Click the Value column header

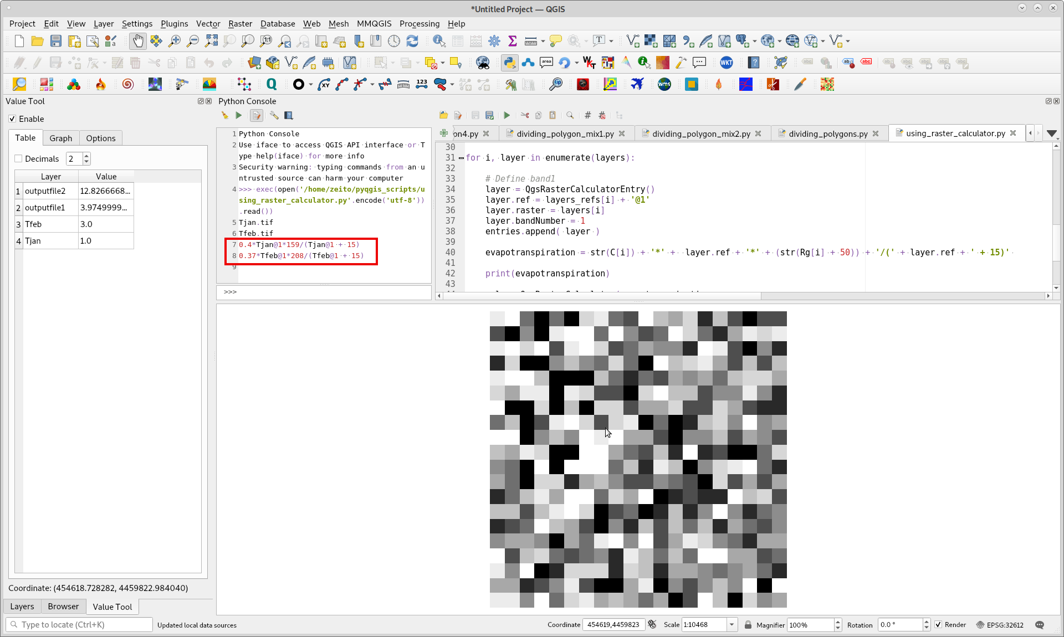(106, 177)
